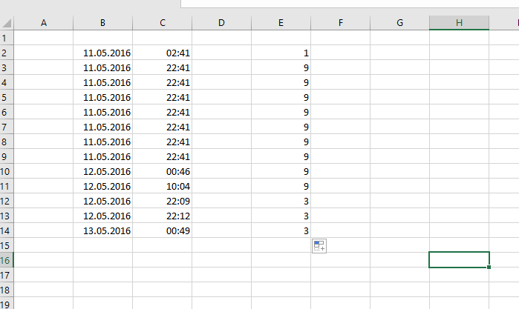This screenshot has height=309, width=519.
Task: Click the Select All corner triangle
Action: 7,23
